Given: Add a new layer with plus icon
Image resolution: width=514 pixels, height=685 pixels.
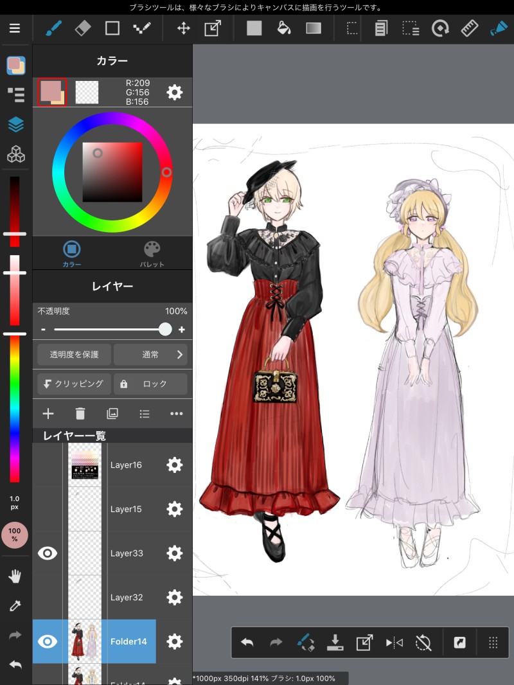Looking at the screenshot, I should pos(48,413).
